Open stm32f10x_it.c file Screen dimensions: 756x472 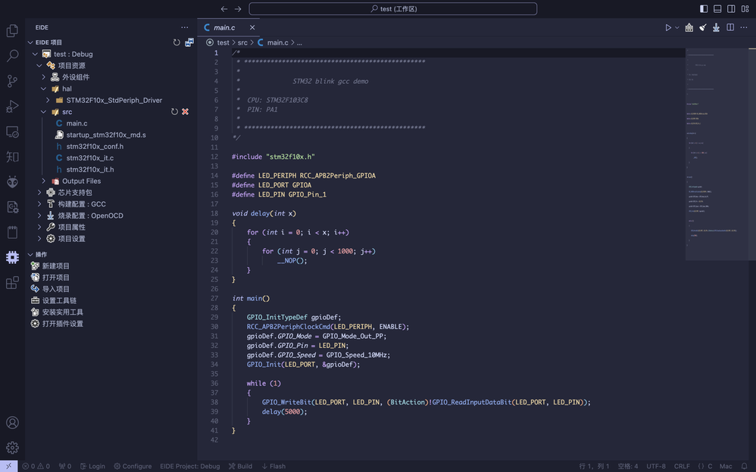click(x=90, y=158)
